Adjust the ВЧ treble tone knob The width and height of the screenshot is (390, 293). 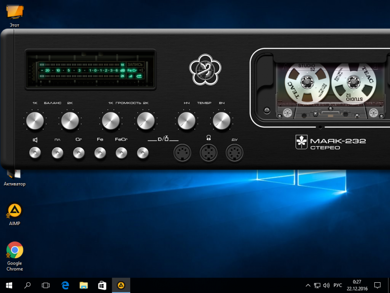(222, 121)
